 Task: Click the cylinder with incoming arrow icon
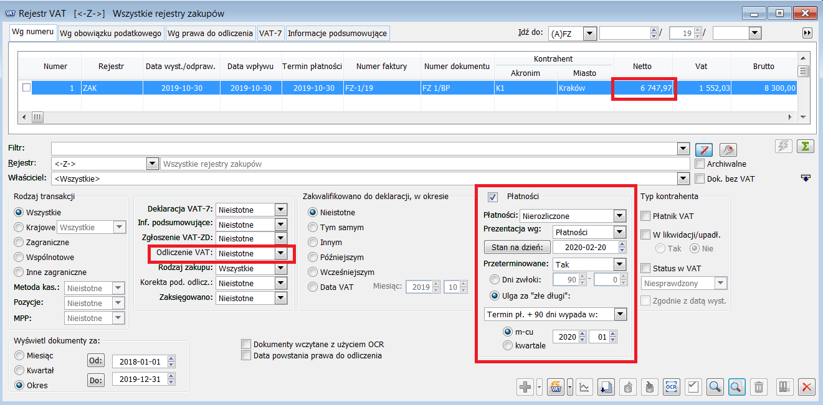649,387
